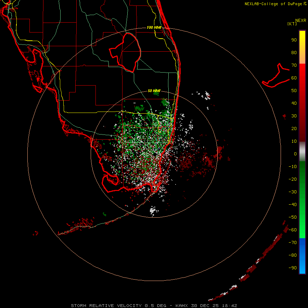Click the NEXR label above the color scale
This screenshot has width=308, height=308.
pyautogui.click(x=301, y=21)
